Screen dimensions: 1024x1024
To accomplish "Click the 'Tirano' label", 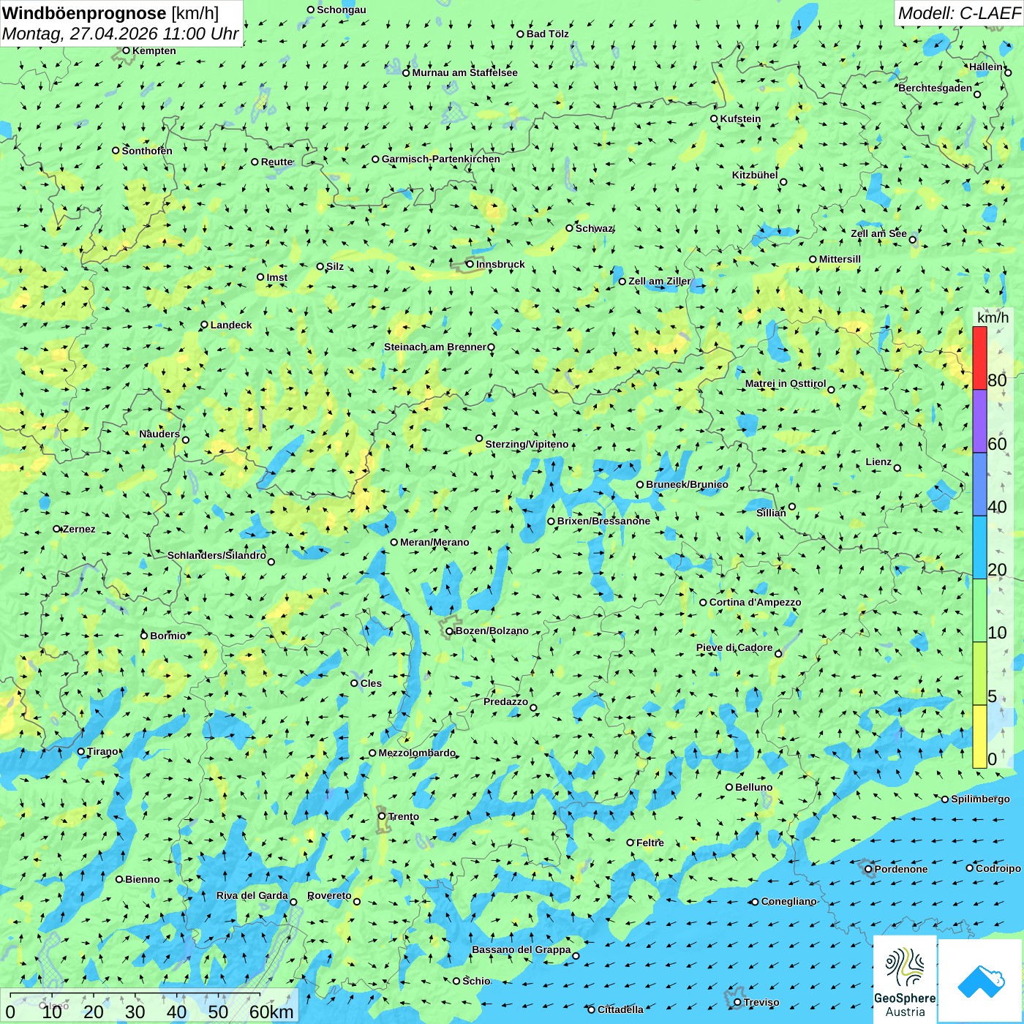I will tap(102, 751).
